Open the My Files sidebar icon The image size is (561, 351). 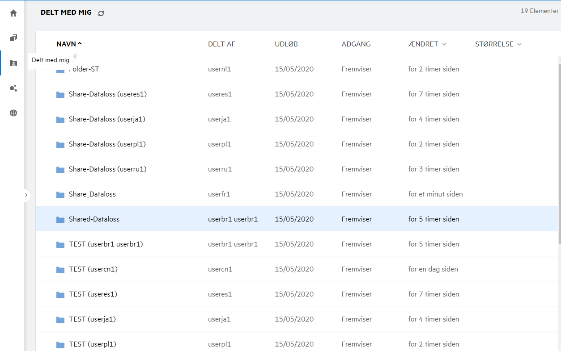click(x=13, y=38)
